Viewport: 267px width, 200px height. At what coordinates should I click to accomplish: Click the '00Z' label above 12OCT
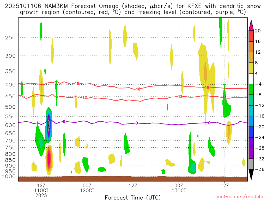[87, 185]
